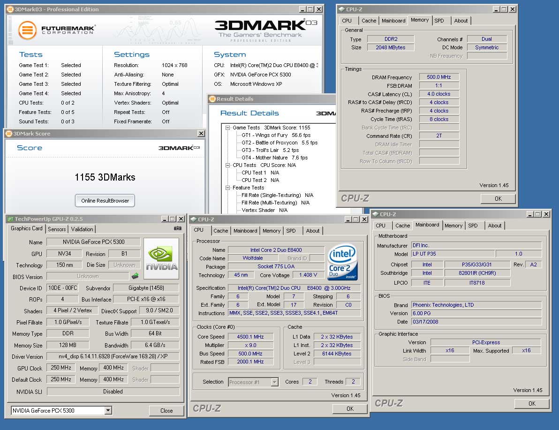Click the Close button in GPU-Z
The height and width of the screenshot is (430, 559).
(166, 411)
